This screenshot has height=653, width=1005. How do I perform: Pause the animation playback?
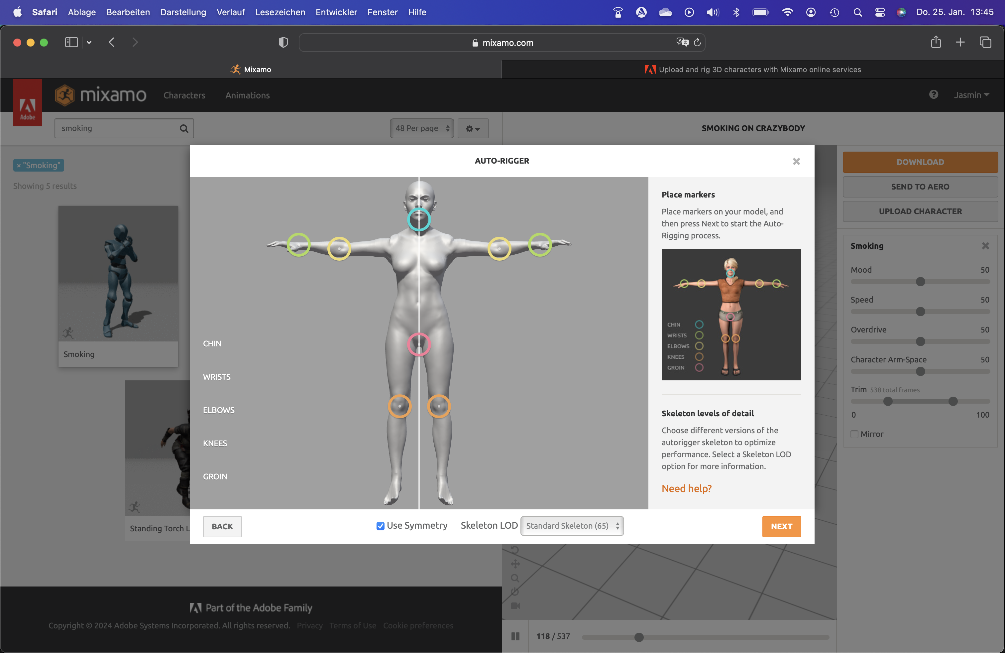(515, 636)
